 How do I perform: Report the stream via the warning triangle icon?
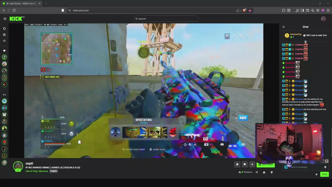point(264,172)
